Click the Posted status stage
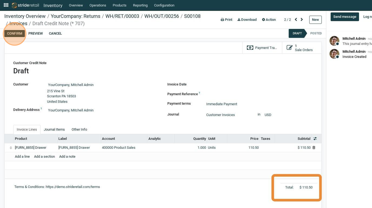The image size is (372, 208). tap(316, 34)
